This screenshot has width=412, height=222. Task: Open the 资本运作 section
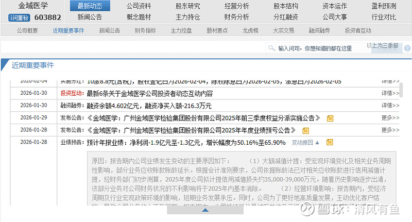coord(334,6)
